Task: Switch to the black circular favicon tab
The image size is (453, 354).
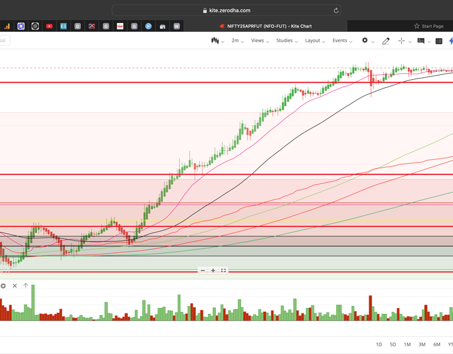Action: (35, 27)
